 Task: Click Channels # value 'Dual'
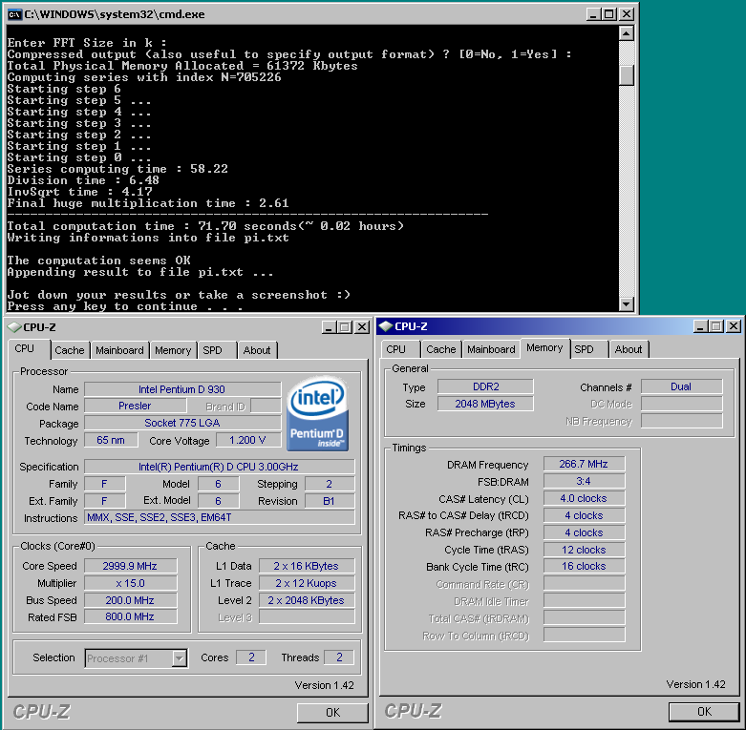pyautogui.click(x=681, y=386)
